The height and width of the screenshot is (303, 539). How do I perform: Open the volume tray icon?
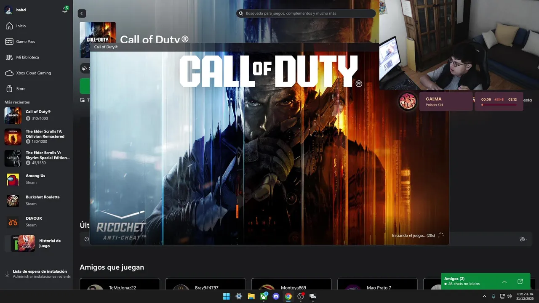pos(509,296)
